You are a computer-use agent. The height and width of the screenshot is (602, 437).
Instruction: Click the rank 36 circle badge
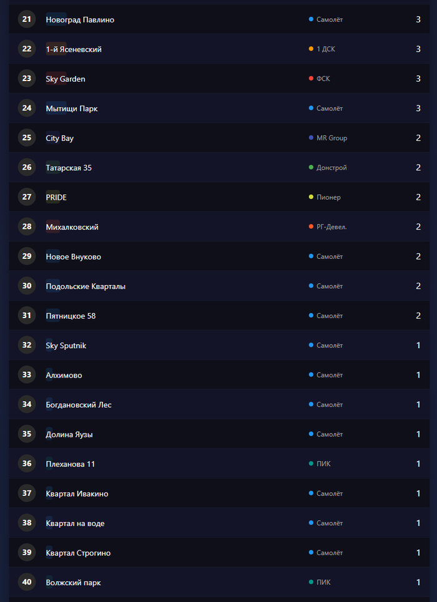27,464
